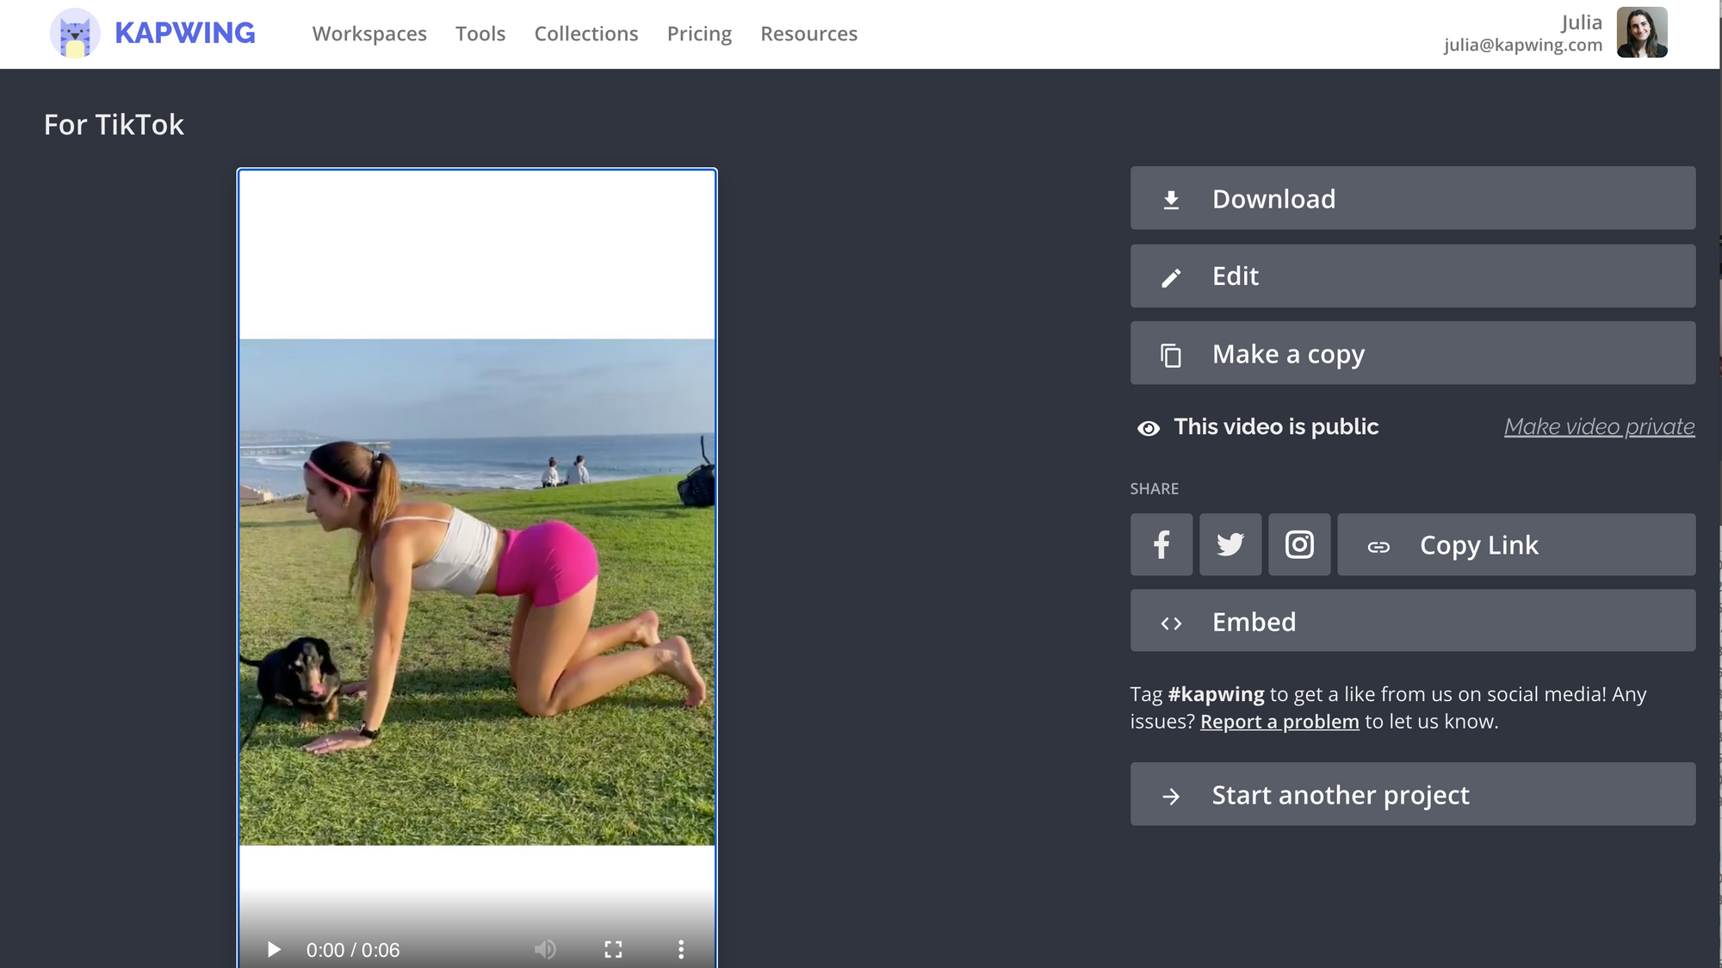Share video to Twitter

1230,544
